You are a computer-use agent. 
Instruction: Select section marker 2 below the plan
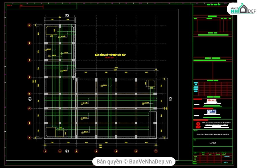tap(67, 151)
